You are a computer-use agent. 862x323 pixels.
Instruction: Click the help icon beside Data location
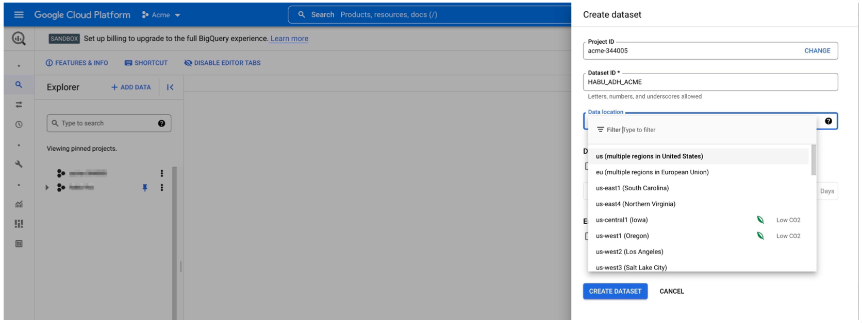click(828, 121)
